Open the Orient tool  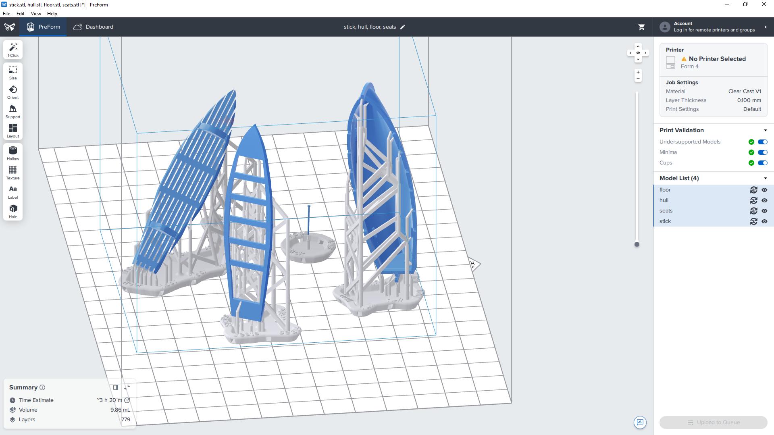point(13,92)
